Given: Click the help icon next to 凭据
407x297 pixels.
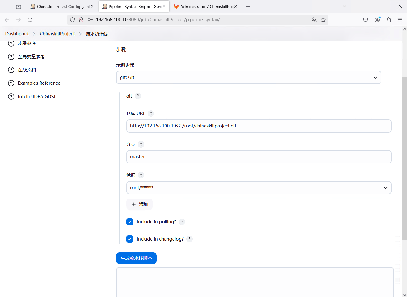Looking at the screenshot, I should pyautogui.click(x=141, y=175).
